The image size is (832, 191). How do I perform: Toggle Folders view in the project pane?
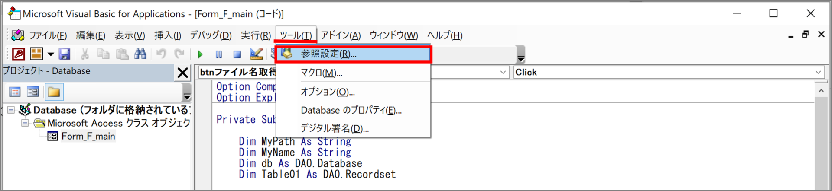pyautogui.click(x=54, y=92)
